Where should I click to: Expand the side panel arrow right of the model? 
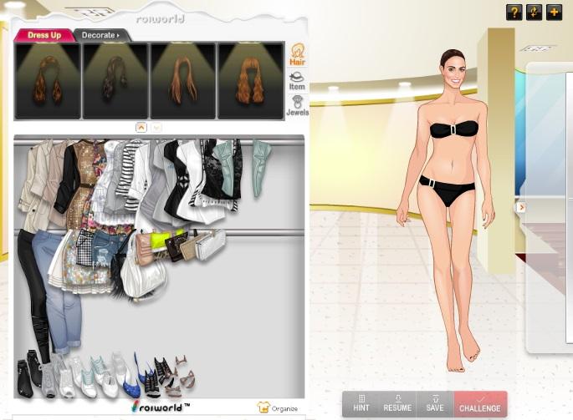pos(521,207)
